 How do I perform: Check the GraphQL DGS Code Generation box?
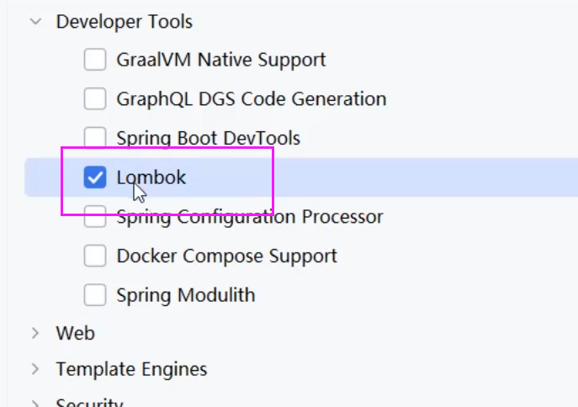pos(95,99)
